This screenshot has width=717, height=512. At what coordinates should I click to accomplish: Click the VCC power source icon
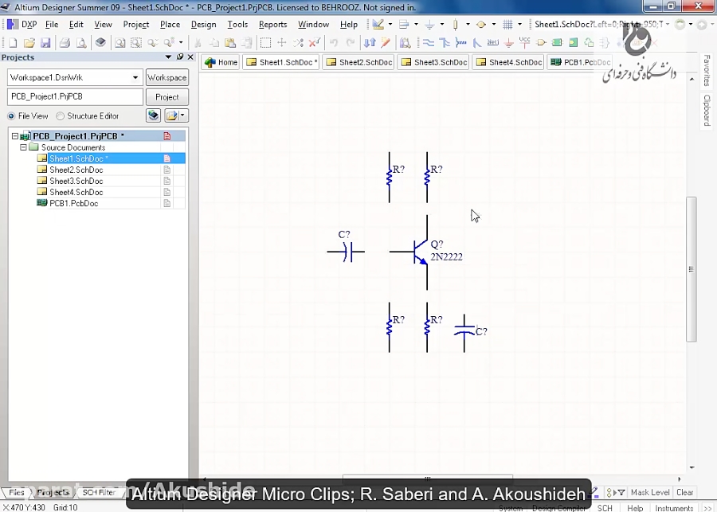click(x=525, y=41)
